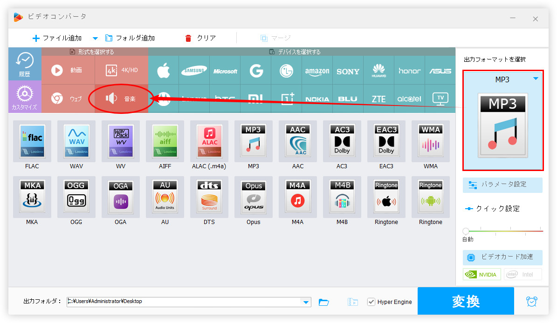Select the FLAC audio format
This screenshot has width=557, height=323.
(32, 141)
